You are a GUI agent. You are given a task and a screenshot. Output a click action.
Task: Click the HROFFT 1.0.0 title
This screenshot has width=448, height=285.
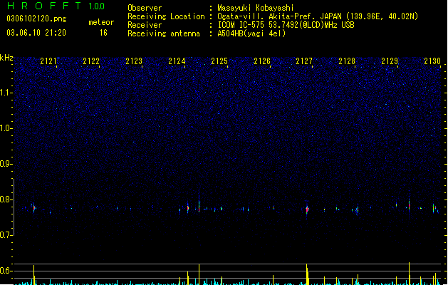click(56, 6)
